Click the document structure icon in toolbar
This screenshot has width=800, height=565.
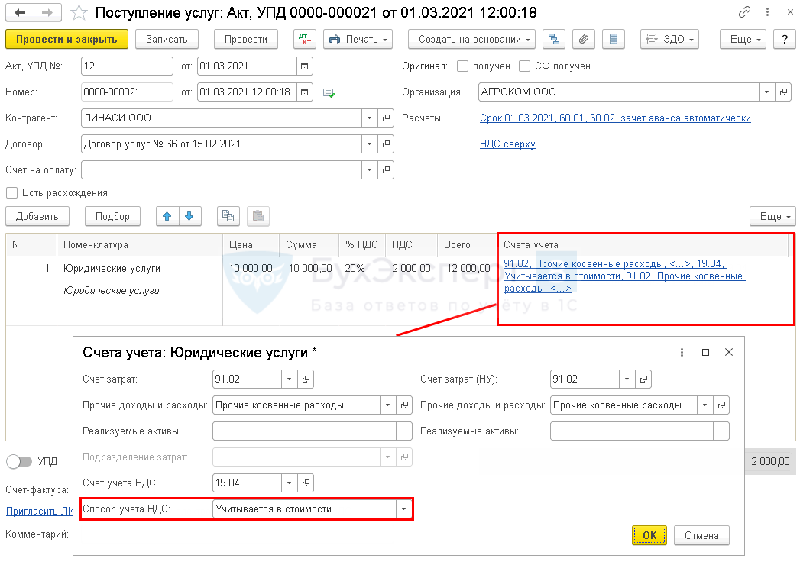[554, 39]
